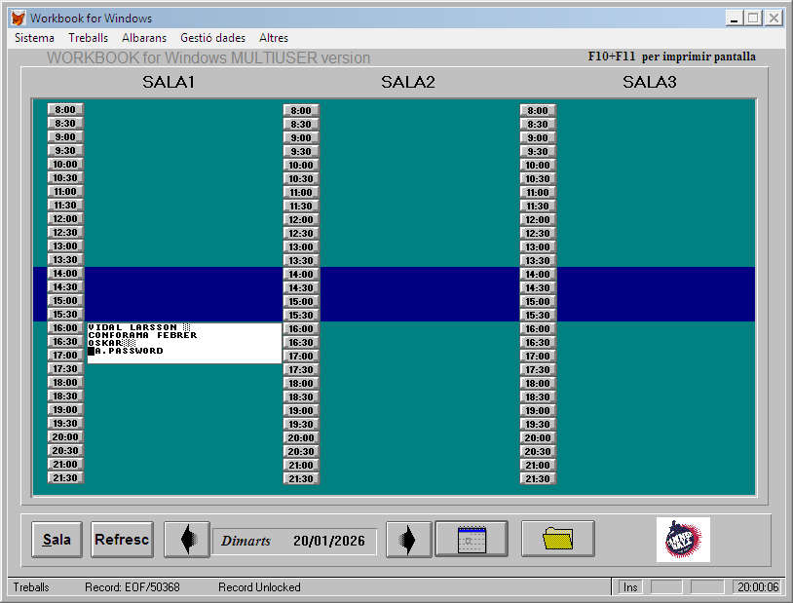This screenshot has height=603, width=793.
Task: Open the Albarans menu
Action: [x=144, y=38]
